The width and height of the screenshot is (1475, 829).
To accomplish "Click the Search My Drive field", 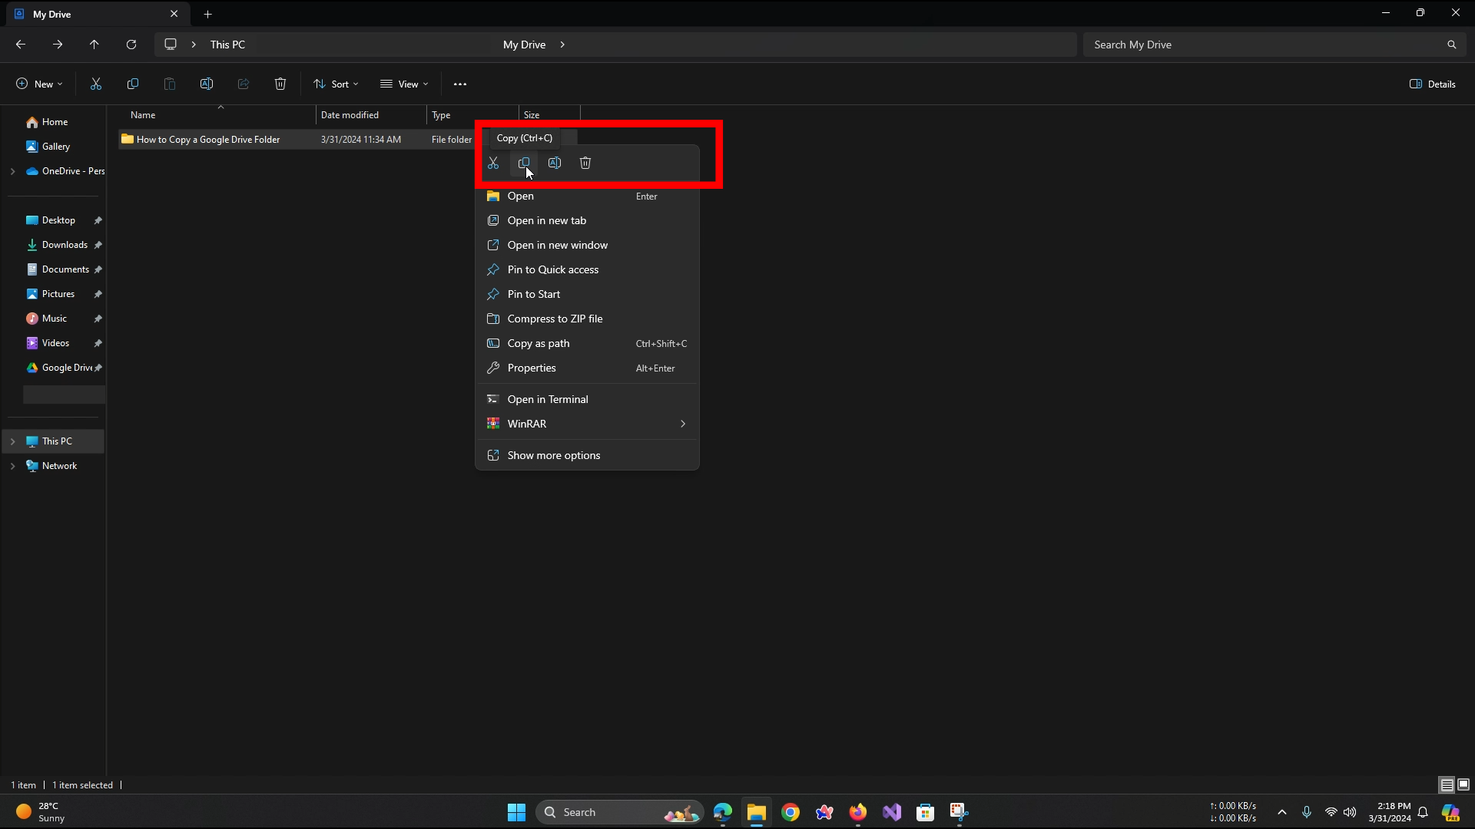I will 1264,45.
